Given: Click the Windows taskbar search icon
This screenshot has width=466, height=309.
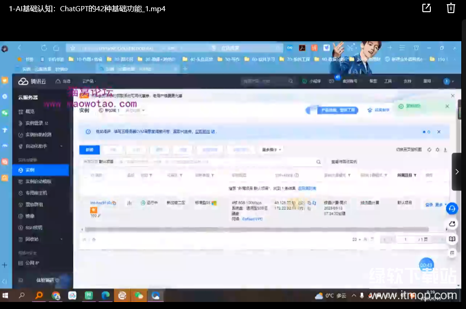Looking at the screenshot, I should point(22,295).
